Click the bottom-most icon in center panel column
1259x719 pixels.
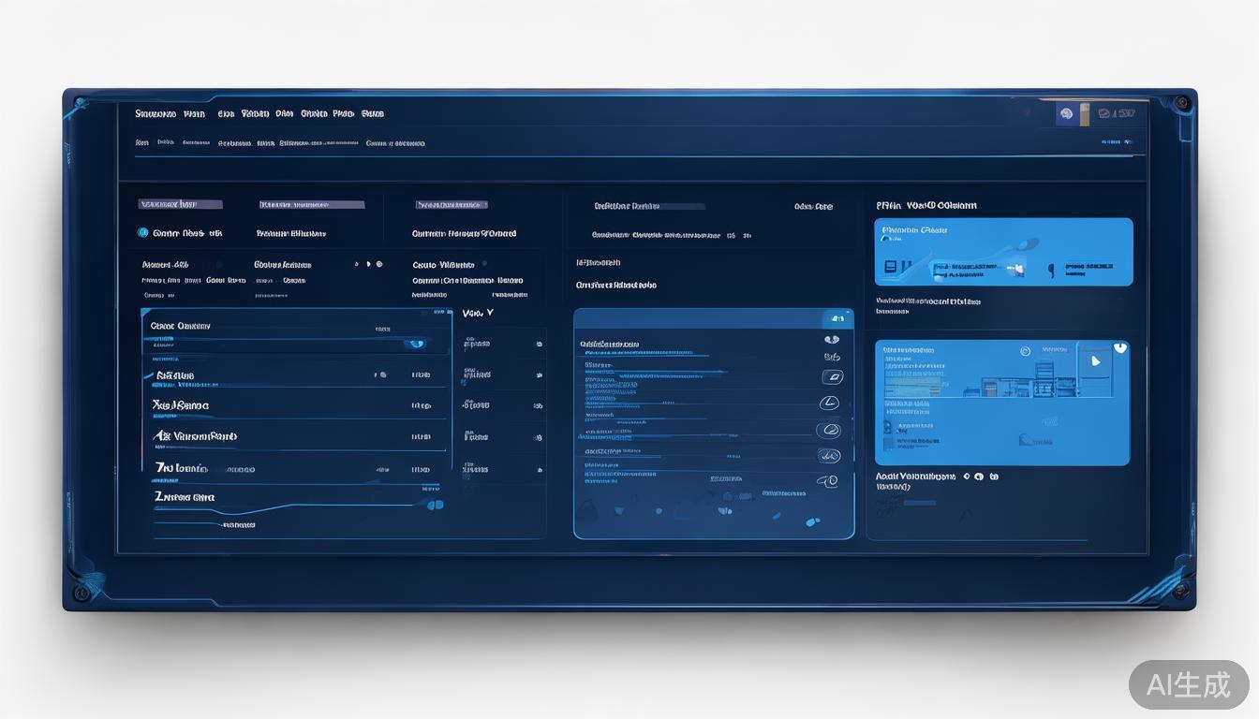pos(827,481)
